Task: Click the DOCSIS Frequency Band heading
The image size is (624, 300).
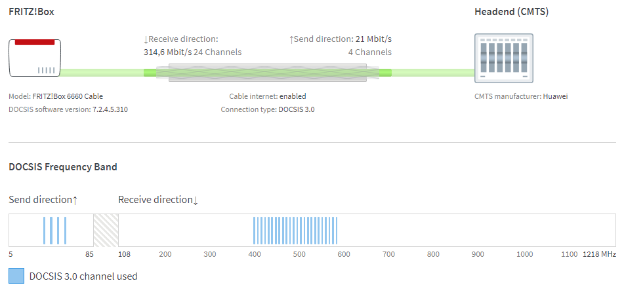Action: 63,167
